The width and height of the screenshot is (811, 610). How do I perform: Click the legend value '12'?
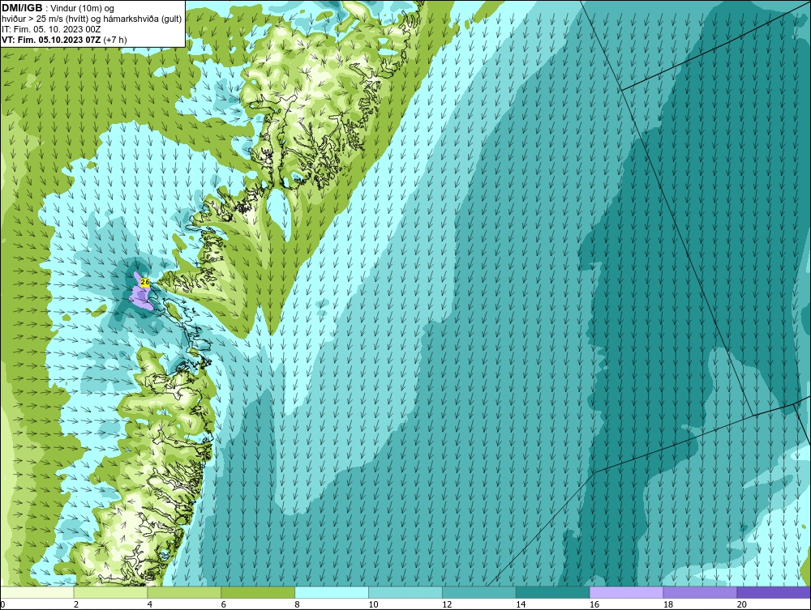click(447, 604)
